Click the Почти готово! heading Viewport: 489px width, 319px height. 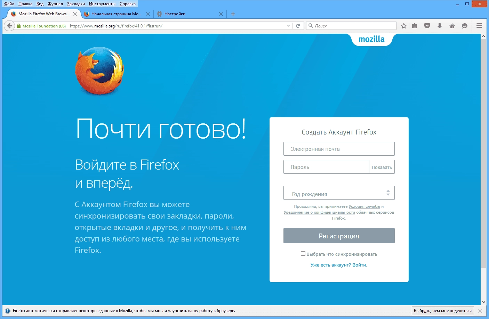point(161,129)
